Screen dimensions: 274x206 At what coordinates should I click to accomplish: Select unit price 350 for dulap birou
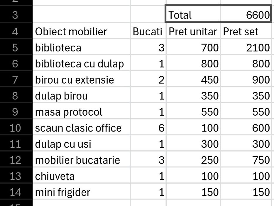pos(193,96)
